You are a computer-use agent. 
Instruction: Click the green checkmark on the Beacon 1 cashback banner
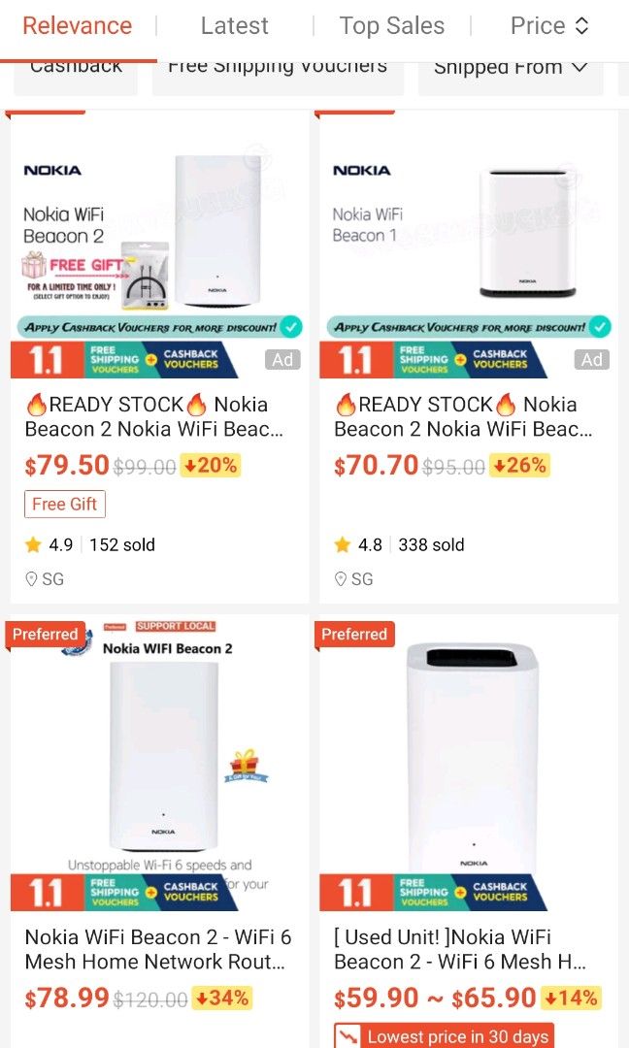pyautogui.click(x=601, y=326)
